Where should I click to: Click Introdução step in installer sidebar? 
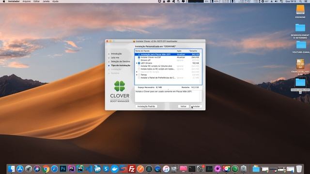coord(116,54)
